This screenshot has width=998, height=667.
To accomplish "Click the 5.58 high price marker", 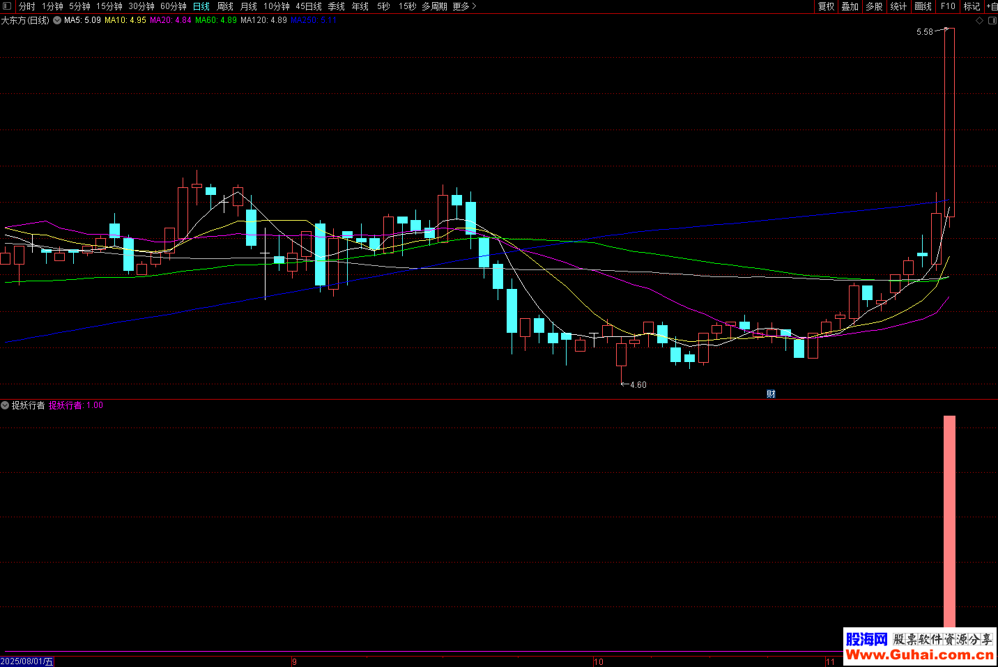I will 926,32.
